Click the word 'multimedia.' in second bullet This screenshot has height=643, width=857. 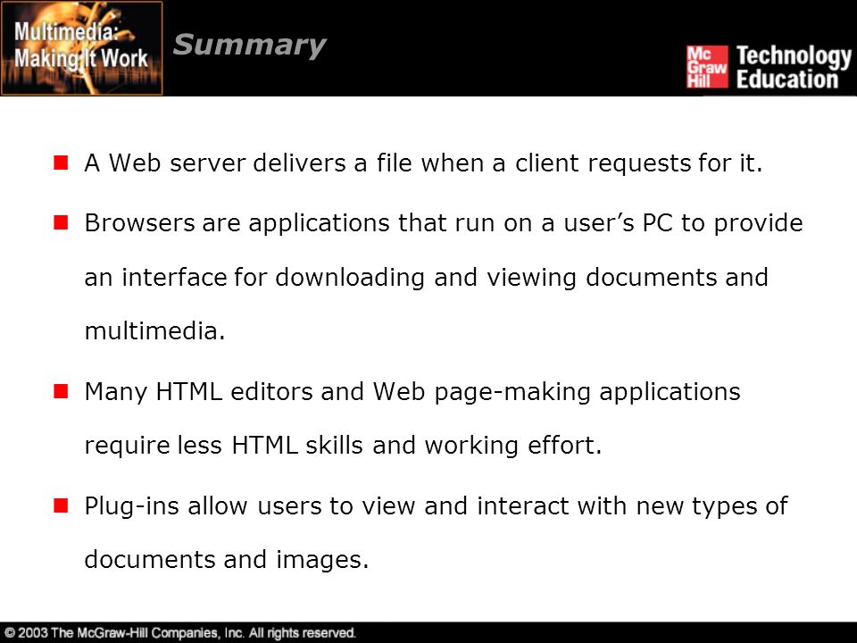154,330
